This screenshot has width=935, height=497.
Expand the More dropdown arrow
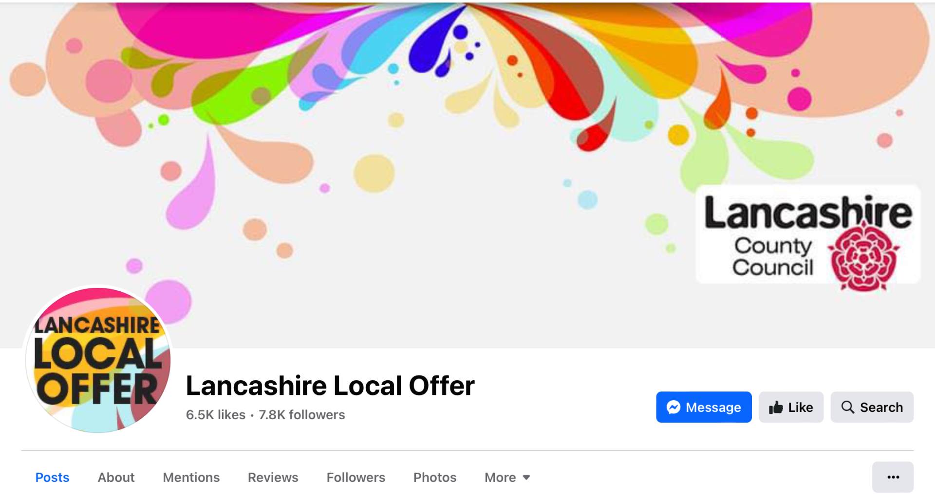pyautogui.click(x=526, y=478)
